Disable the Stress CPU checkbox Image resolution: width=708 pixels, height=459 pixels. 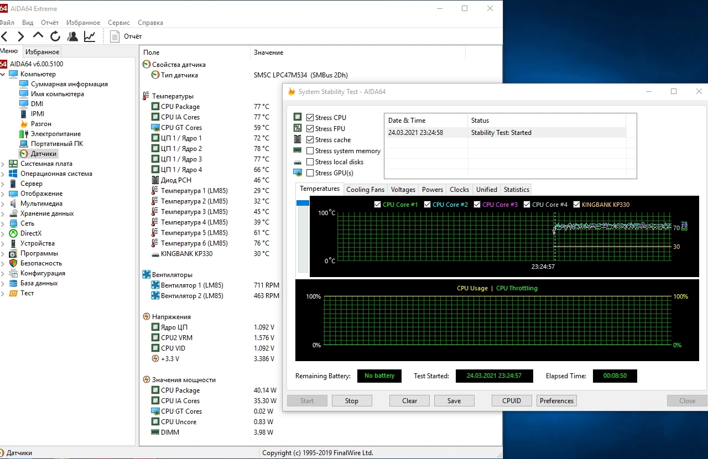pos(310,118)
